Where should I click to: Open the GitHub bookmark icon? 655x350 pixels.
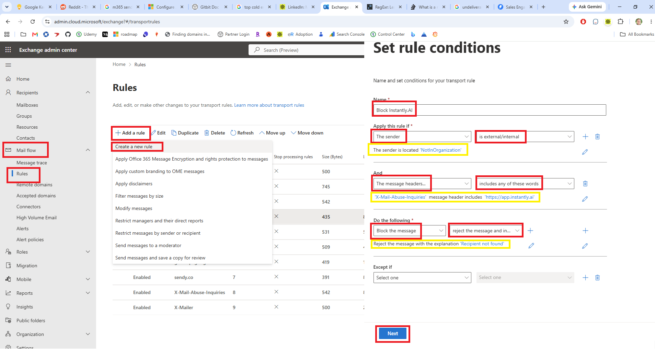pyautogui.click(x=68, y=34)
